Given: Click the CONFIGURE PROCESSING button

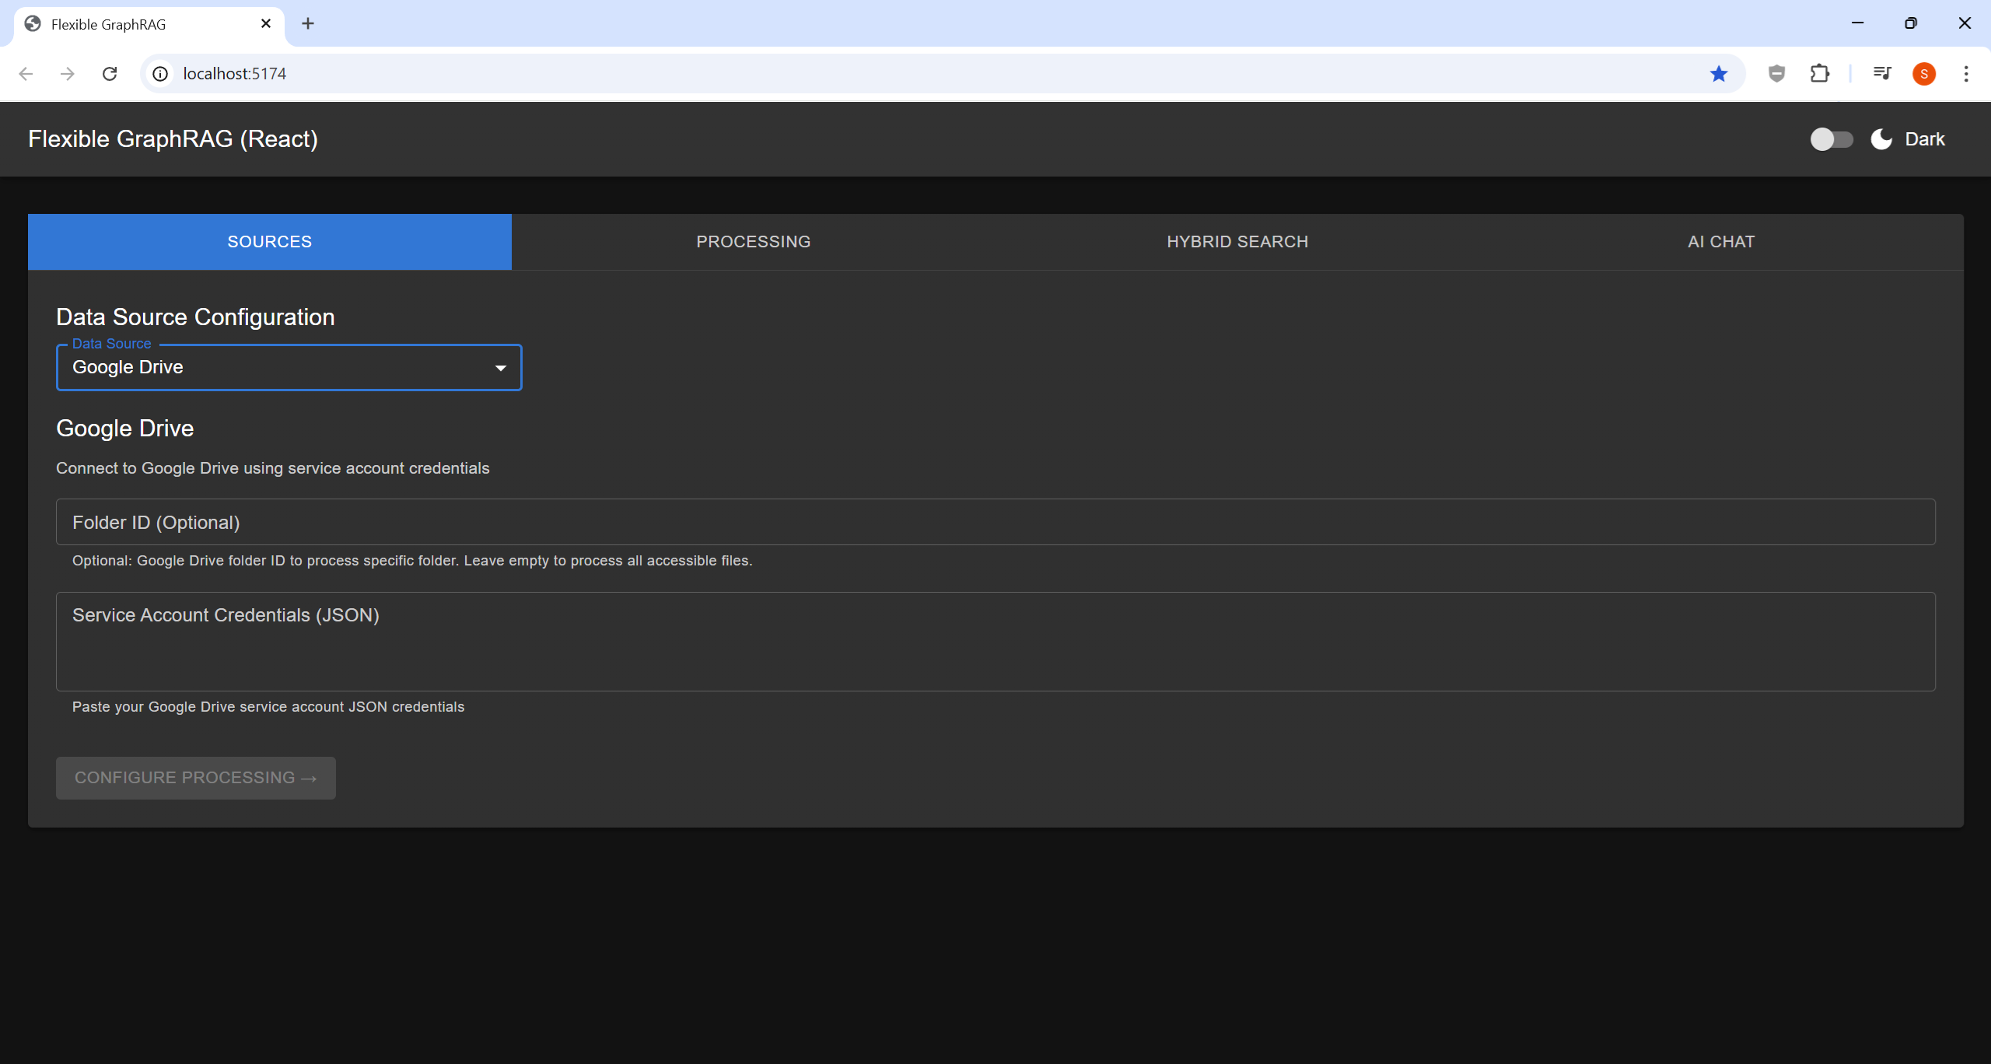Looking at the screenshot, I should point(195,777).
